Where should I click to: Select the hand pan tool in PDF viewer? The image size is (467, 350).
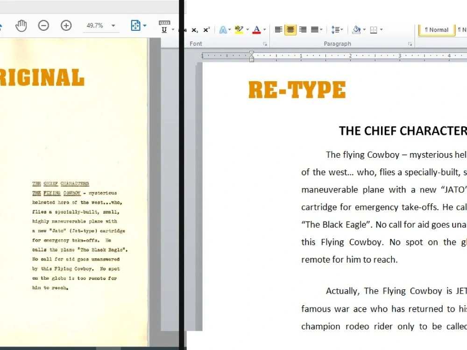(21, 26)
